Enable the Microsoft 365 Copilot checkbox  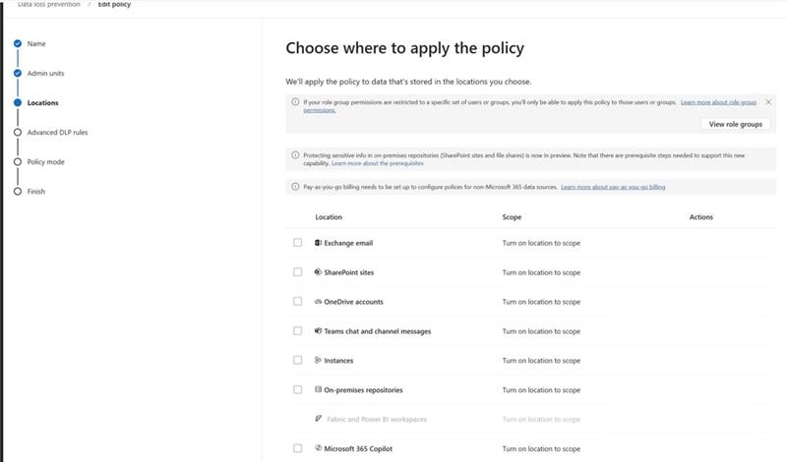point(298,448)
